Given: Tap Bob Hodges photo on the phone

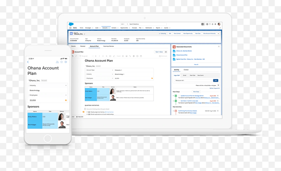Looking at the screenshot, I should (62, 125).
